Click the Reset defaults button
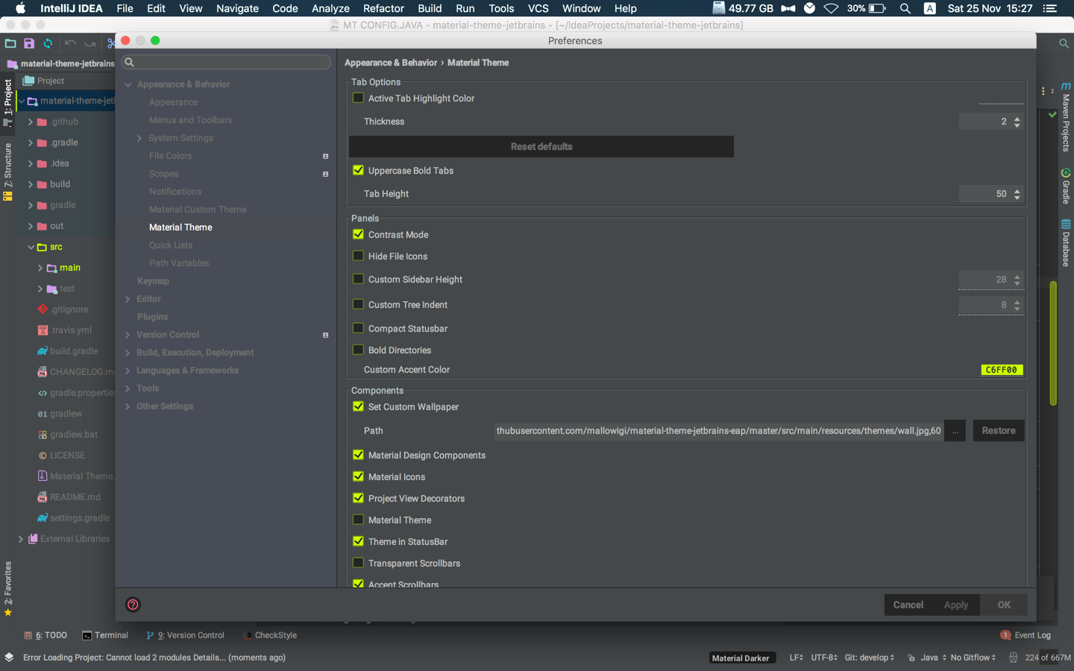Image resolution: width=1074 pixels, height=671 pixels. 541,146
